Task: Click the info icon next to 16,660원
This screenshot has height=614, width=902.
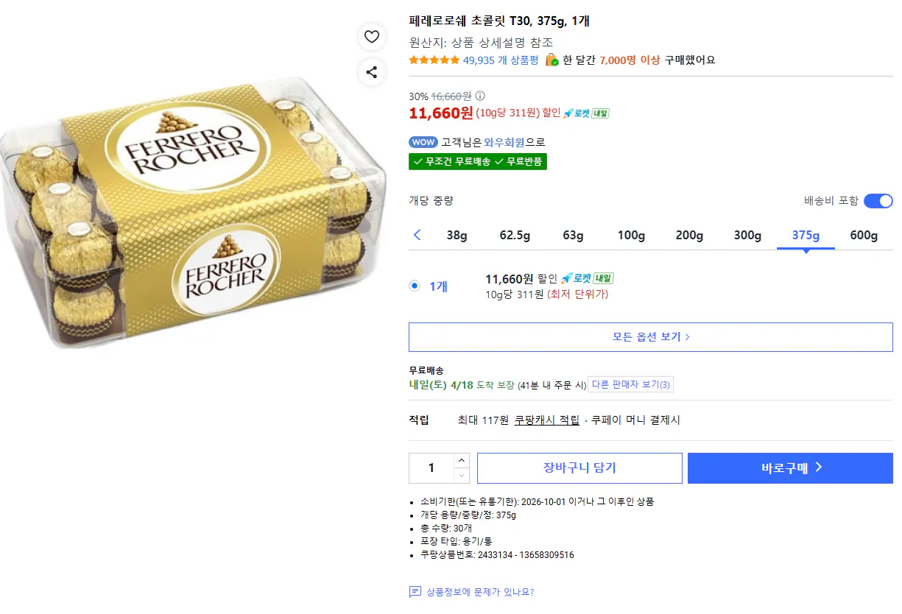Action: click(x=480, y=96)
